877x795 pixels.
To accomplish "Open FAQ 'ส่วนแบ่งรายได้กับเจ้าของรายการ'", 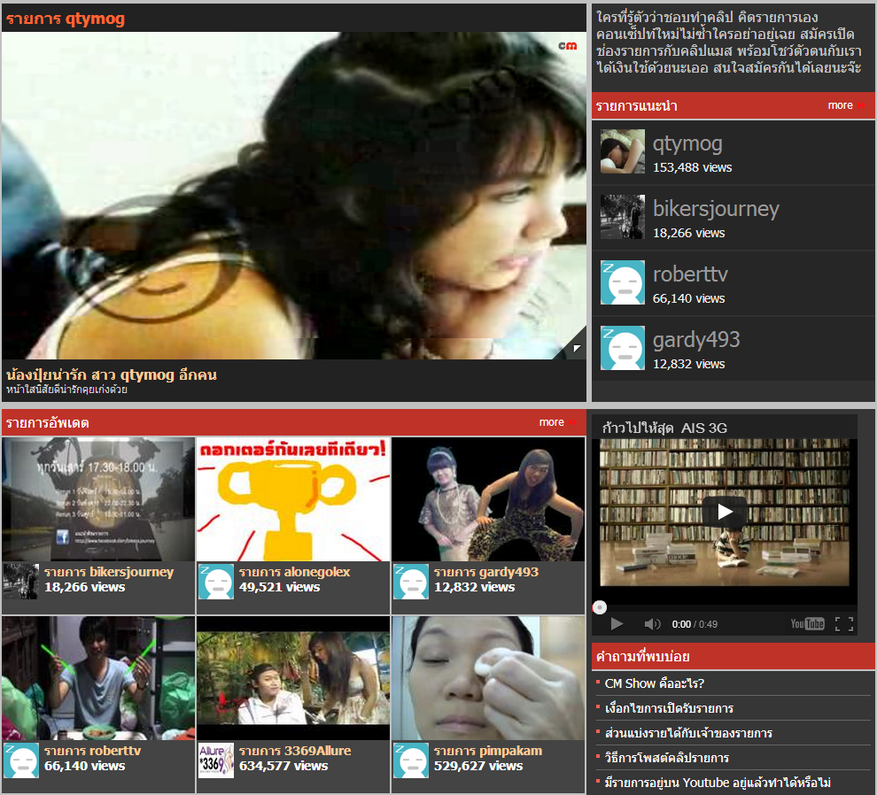I will [x=688, y=733].
